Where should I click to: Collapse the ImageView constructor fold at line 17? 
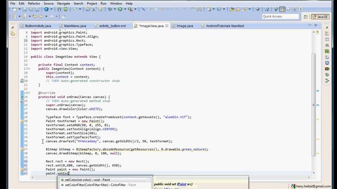29,69
